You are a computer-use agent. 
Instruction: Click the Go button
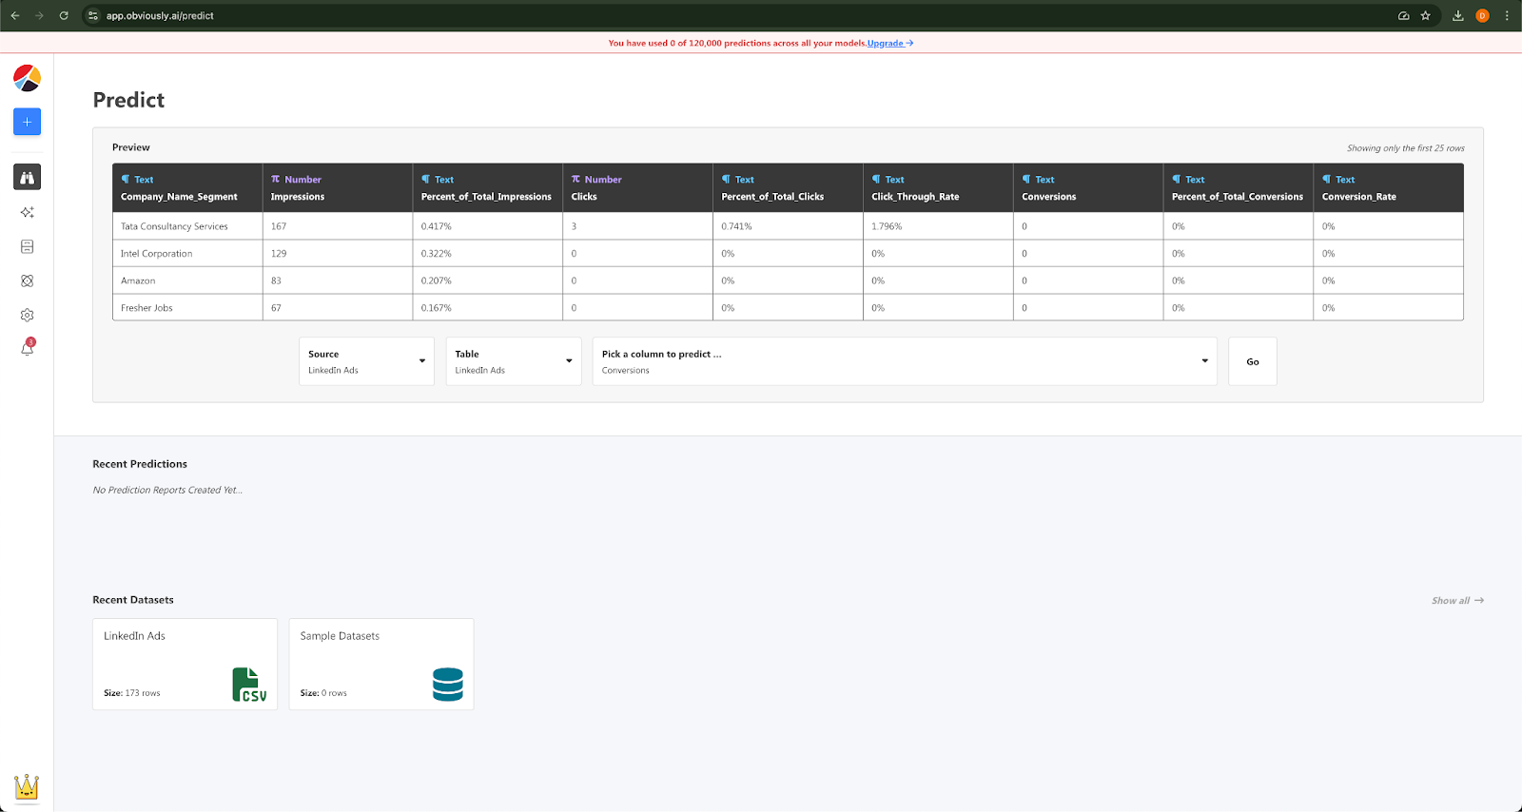click(x=1253, y=361)
